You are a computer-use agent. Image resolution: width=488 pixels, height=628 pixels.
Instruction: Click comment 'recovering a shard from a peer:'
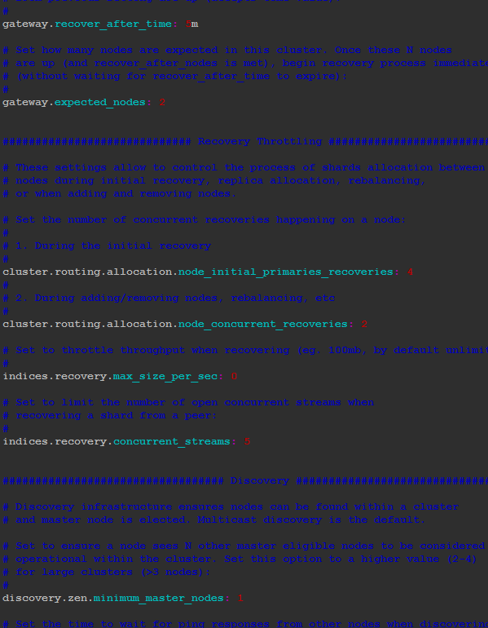click(116, 416)
